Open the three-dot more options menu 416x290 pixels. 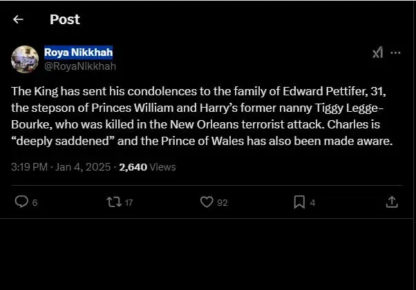(395, 53)
